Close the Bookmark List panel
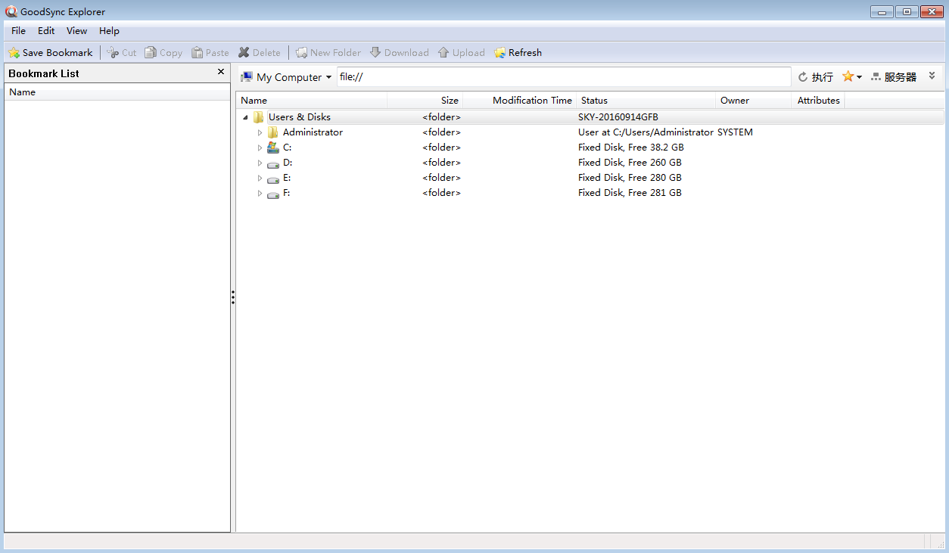The width and height of the screenshot is (949, 553). click(x=221, y=72)
